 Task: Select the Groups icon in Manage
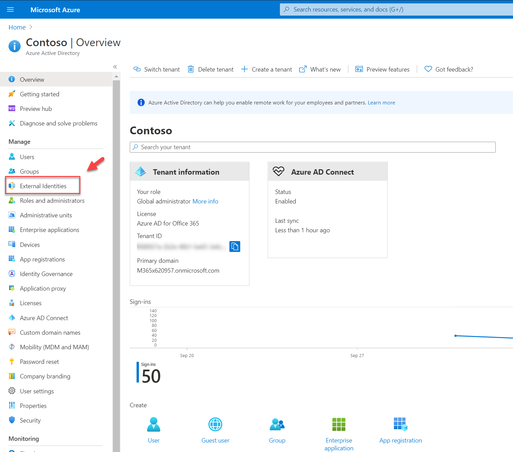[12, 171]
